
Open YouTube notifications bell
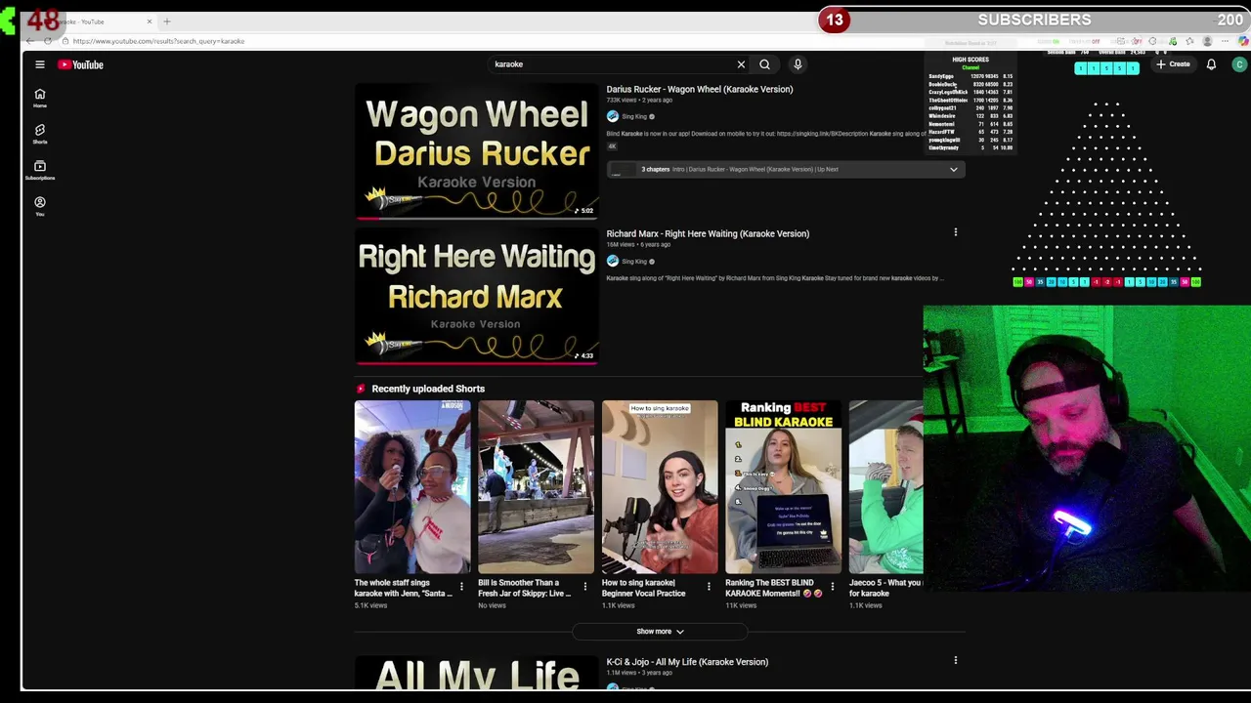[x=1211, y=64]
